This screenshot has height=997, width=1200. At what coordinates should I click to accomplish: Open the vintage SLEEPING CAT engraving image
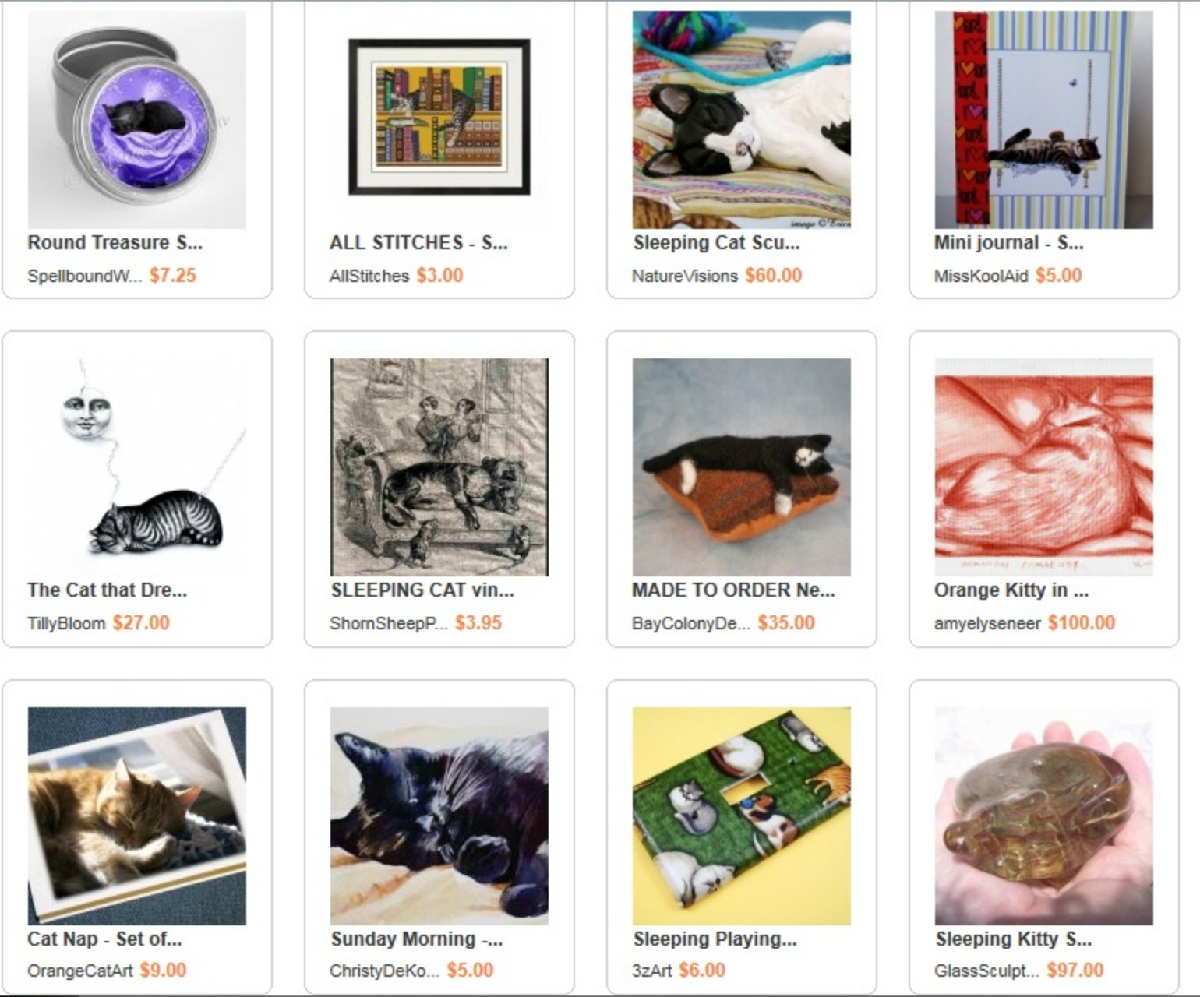pyautogui.click(x=439, y=467)
